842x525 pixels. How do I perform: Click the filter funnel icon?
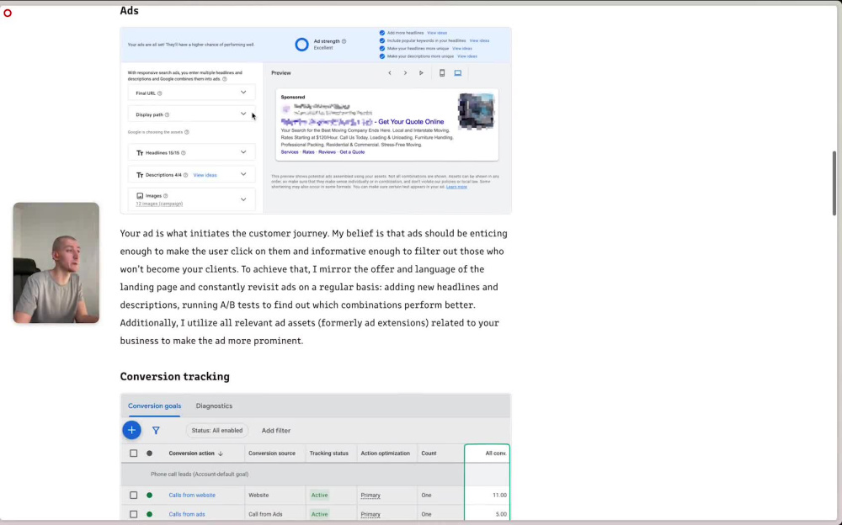pyautogui.click(x=156, y=431)
